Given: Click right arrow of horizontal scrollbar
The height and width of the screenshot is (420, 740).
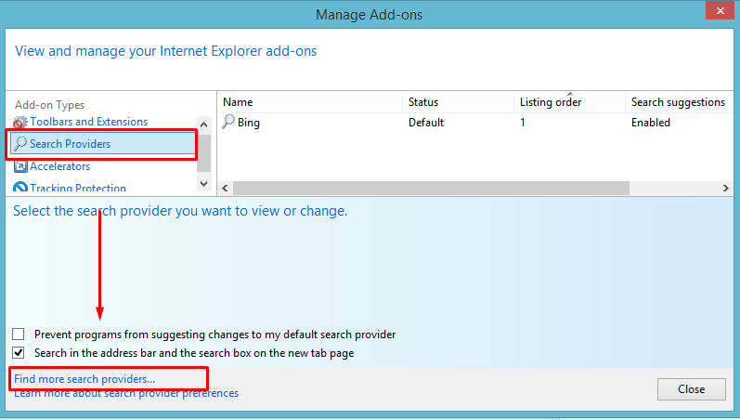Looking at the screenshot, I should pyautogui.click(x=725, y=188).
